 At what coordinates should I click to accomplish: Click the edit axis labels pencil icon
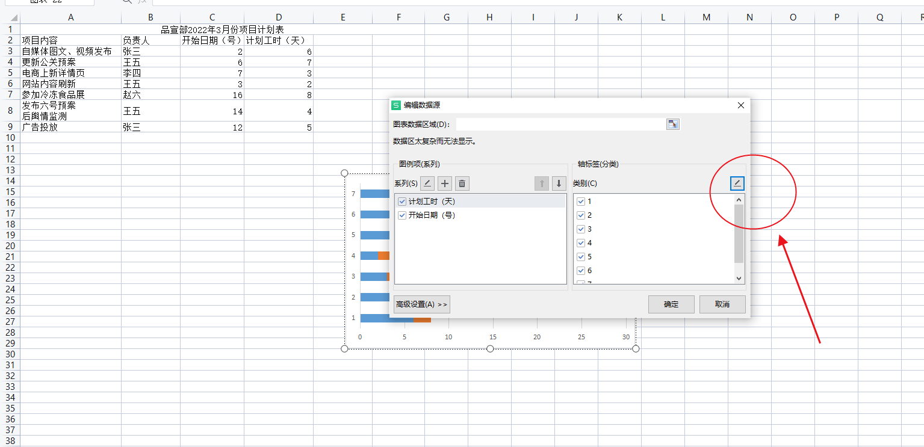(x=737, y=183)
